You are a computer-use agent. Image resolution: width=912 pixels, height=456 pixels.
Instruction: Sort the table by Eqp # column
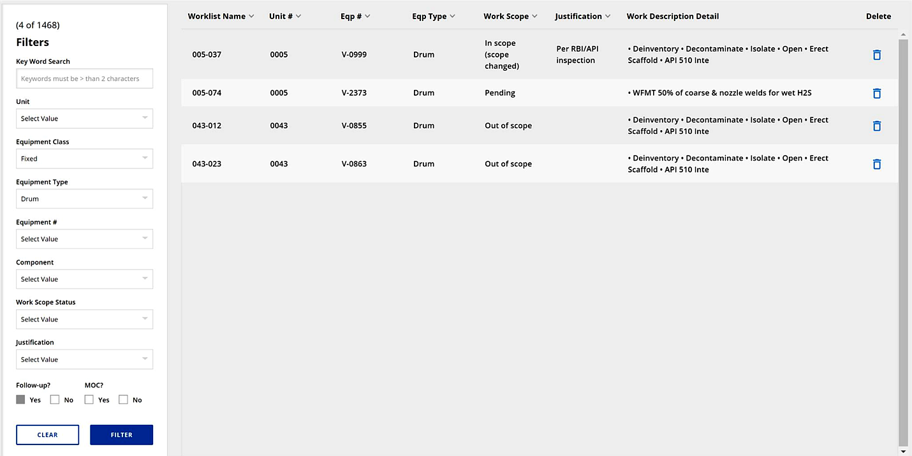[367, 16]
